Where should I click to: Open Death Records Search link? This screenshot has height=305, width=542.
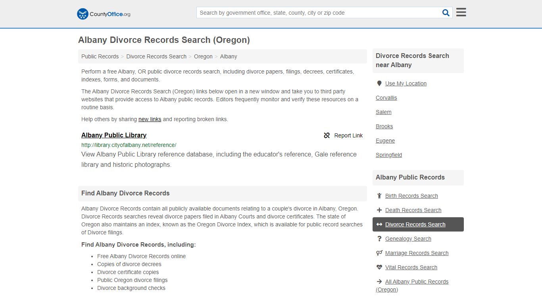click(413, 210)
